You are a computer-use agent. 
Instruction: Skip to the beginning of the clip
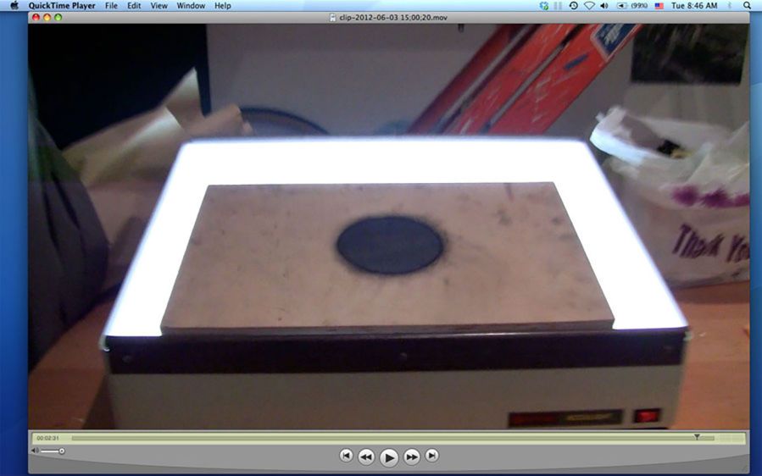click(346, 456)
